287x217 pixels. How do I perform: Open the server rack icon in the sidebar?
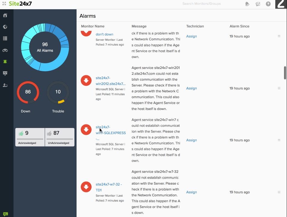5,38
